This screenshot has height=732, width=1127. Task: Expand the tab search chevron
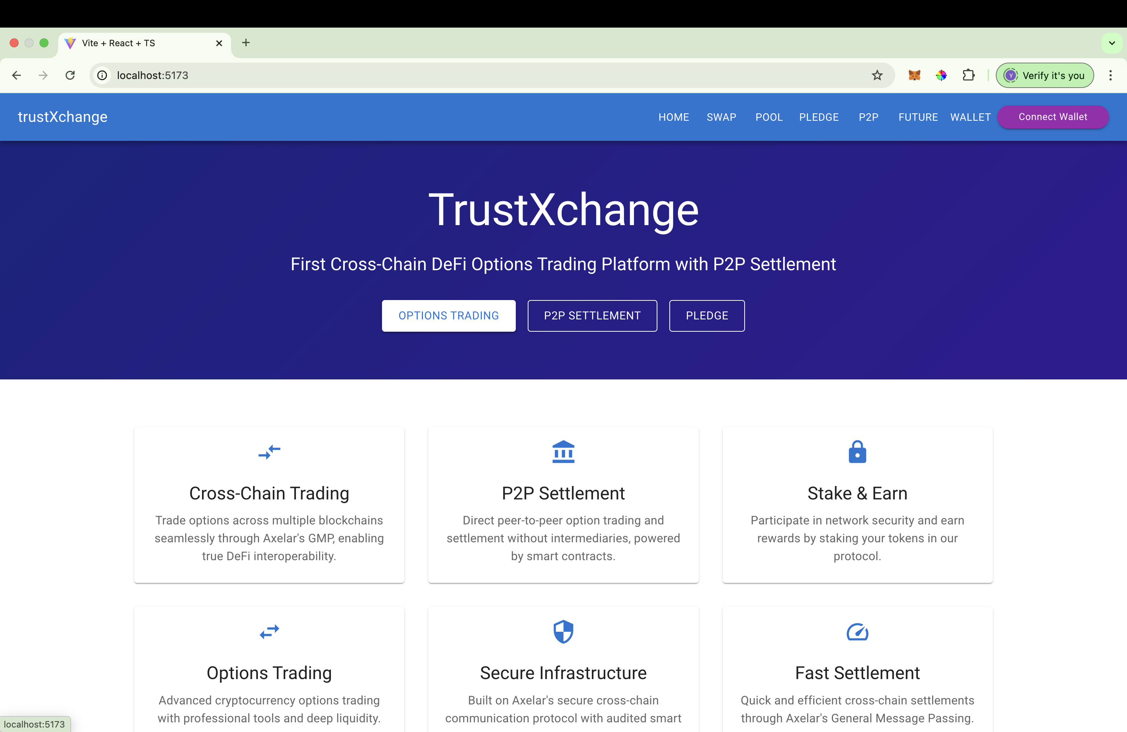click(1112, 43)
